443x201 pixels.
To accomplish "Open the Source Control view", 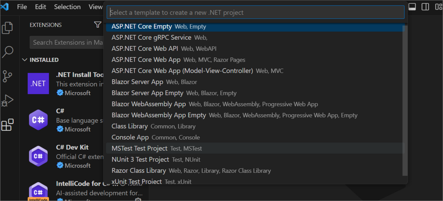I will pyautogui.click(x=7, y=76).
